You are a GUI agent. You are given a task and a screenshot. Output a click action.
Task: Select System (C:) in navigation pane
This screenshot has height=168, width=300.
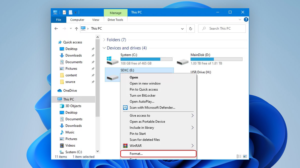click(x=73, y=152)
